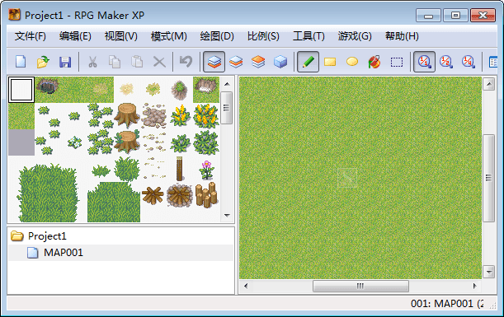Open the 文件(F) menu
Viewport: 504px width, 317px height.
pyautogui.click(x=31, y=36)
